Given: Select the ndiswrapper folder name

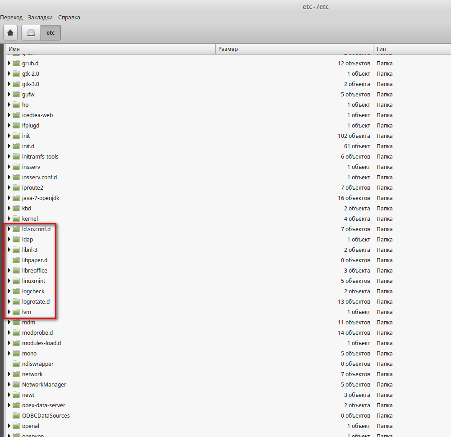Looking at the screenshot, I should tap(38, 364).
